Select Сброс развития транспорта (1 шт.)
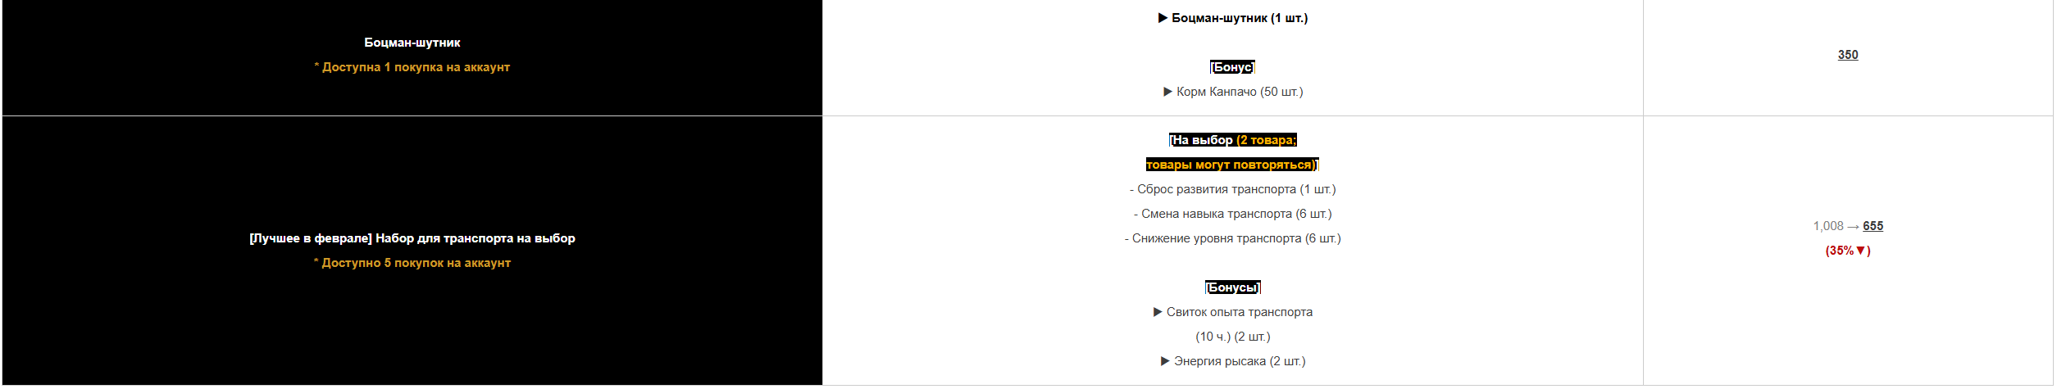This screenshot has width=2057, height=389. (x=1232, y=189)
